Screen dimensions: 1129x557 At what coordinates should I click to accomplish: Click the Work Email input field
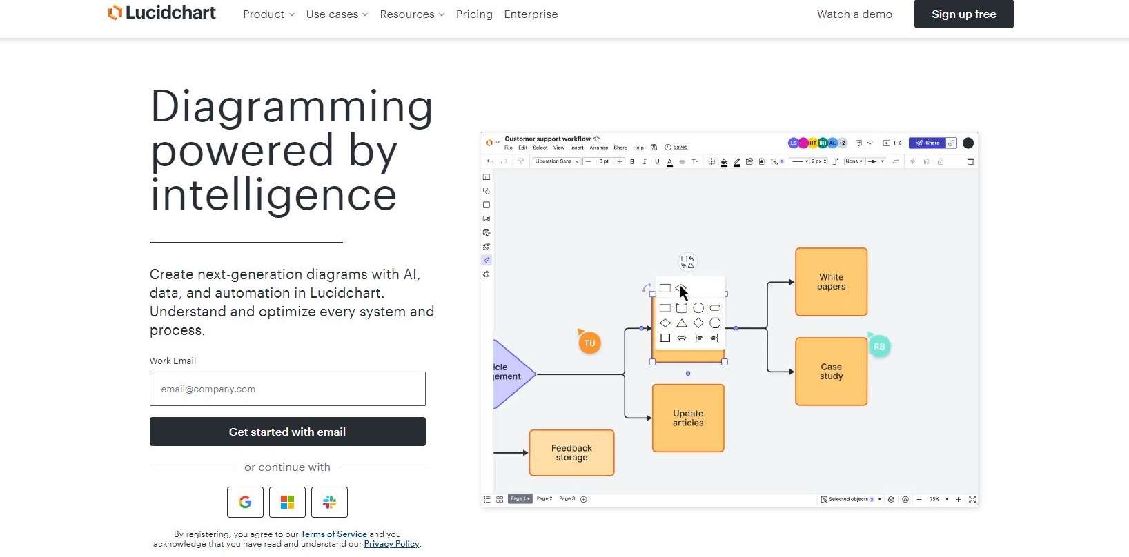(288, 389)
